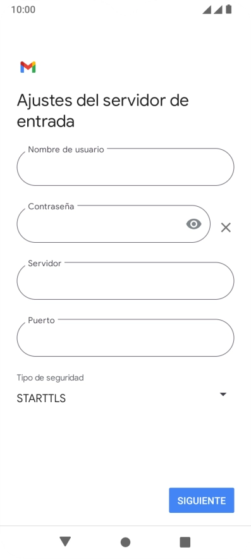Tap the first signal strength icon
251x559 pixels.
tap(207, 9)
